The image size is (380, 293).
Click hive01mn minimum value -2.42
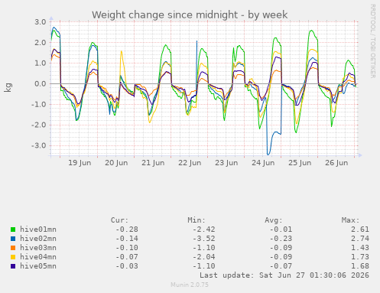(204, 230)
